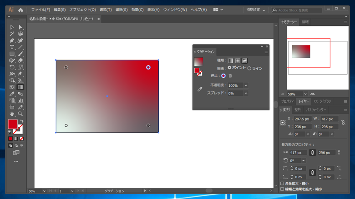Select the Blend tool
Viewport: 355px width, 199px height.
click(20, 94)
